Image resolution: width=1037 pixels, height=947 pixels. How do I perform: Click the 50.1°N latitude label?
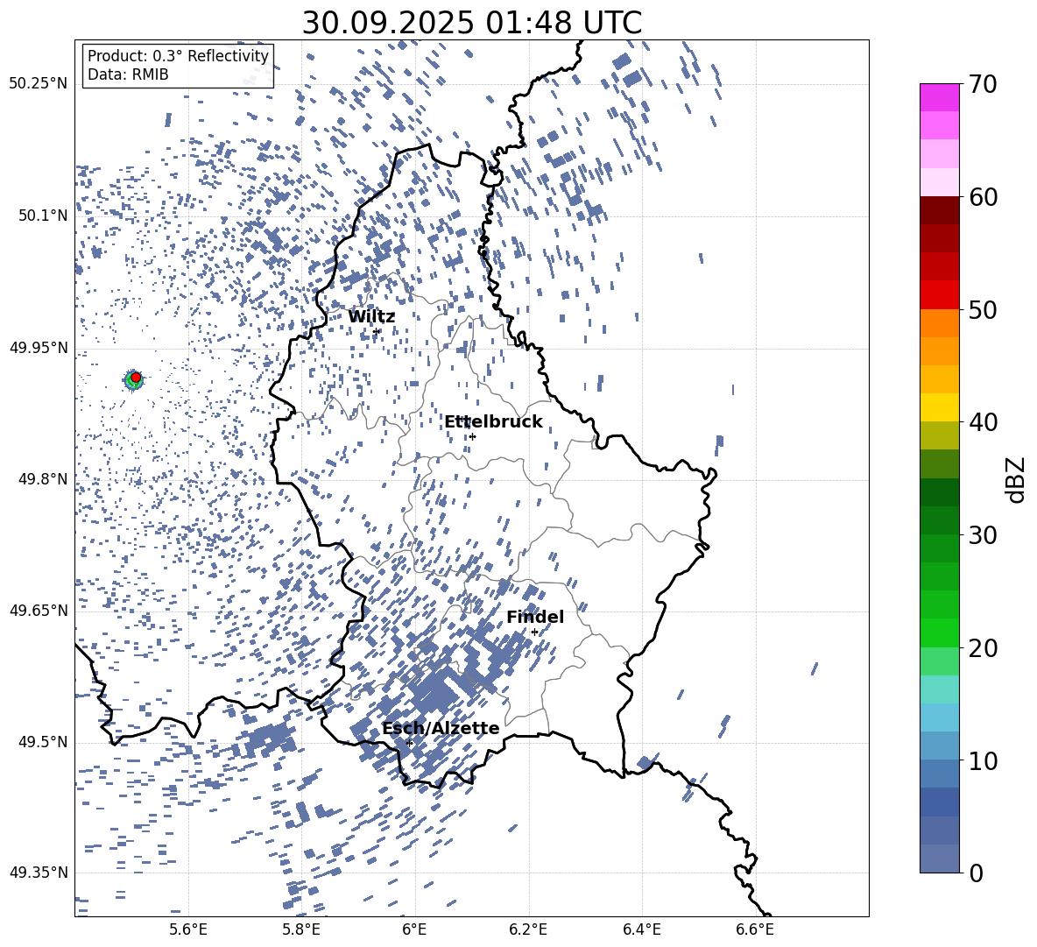click(43, 216)
